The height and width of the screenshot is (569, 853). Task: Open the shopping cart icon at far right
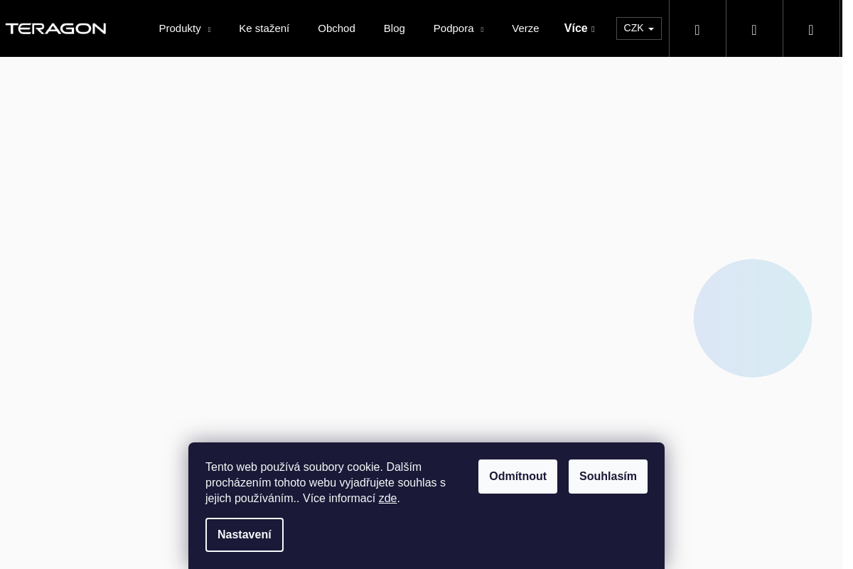point(811,29)
